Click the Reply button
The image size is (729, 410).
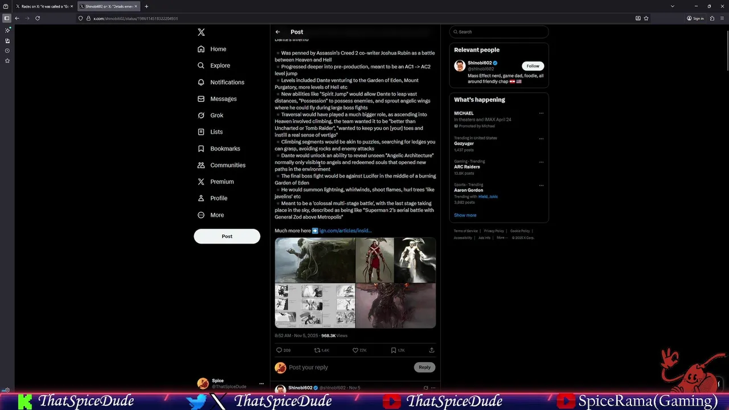[x=425, y=367]
